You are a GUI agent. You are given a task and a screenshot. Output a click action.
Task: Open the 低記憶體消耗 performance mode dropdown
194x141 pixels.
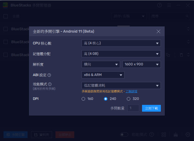click(121, 85)
